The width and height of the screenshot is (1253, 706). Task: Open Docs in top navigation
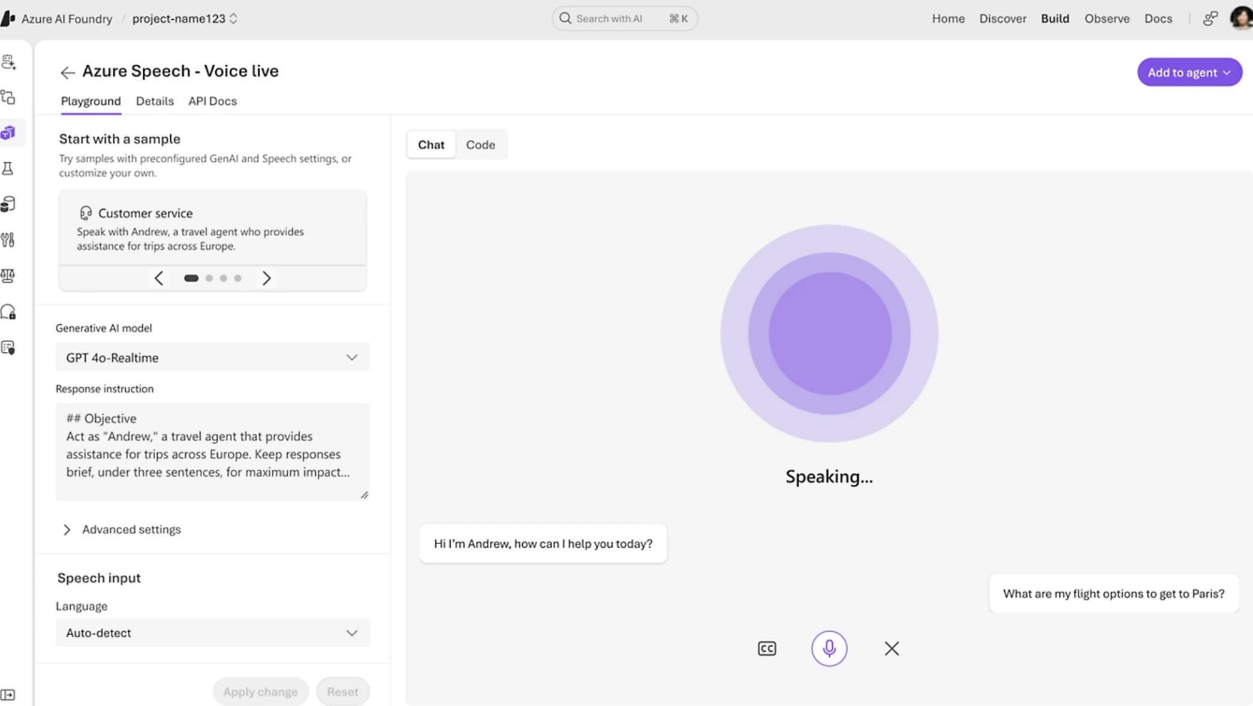click(1158, 19)
